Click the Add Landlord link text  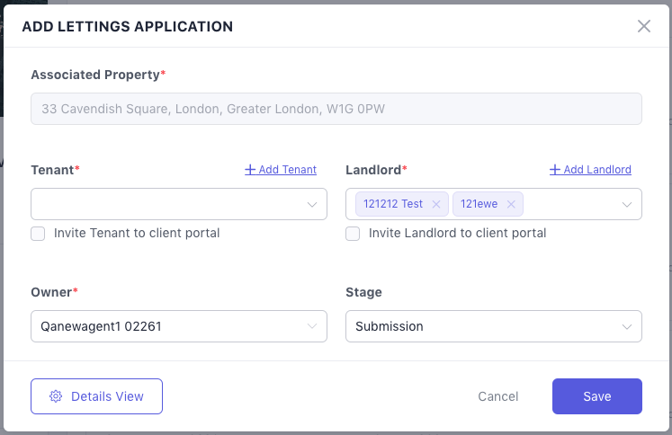pyautogui.click(x=597, y=170)
